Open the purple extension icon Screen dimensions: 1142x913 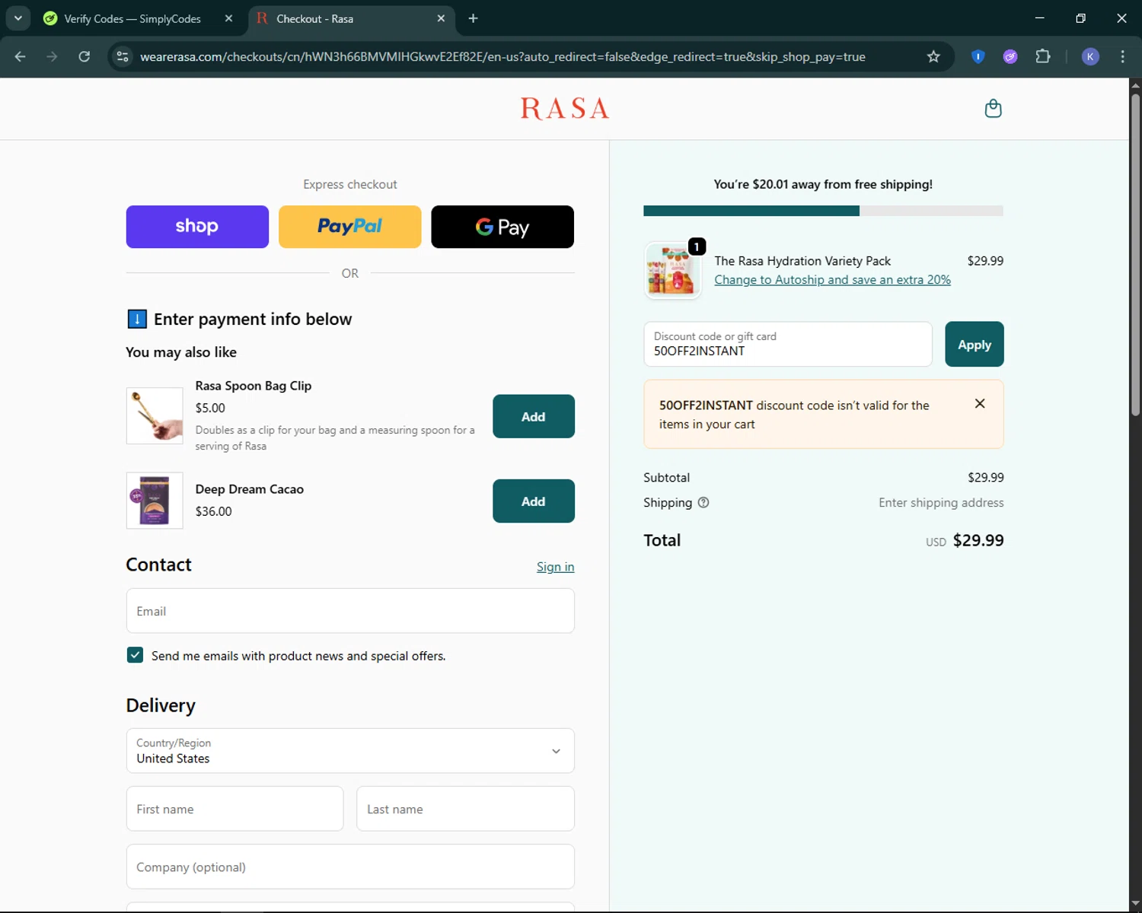pyautogui.click(x=1010, y=56)
